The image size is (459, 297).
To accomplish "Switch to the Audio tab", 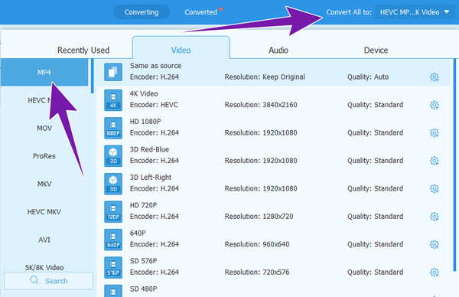I will pos(278,50).
